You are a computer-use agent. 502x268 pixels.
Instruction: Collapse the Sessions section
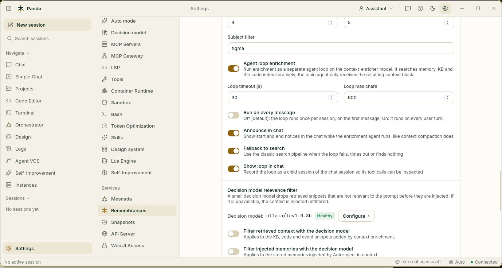[18, 198]
